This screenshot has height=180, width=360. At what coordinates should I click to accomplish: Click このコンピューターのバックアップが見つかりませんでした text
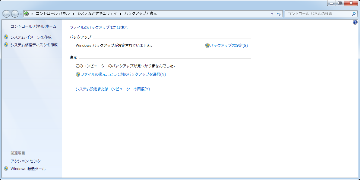tap(126, 66)
